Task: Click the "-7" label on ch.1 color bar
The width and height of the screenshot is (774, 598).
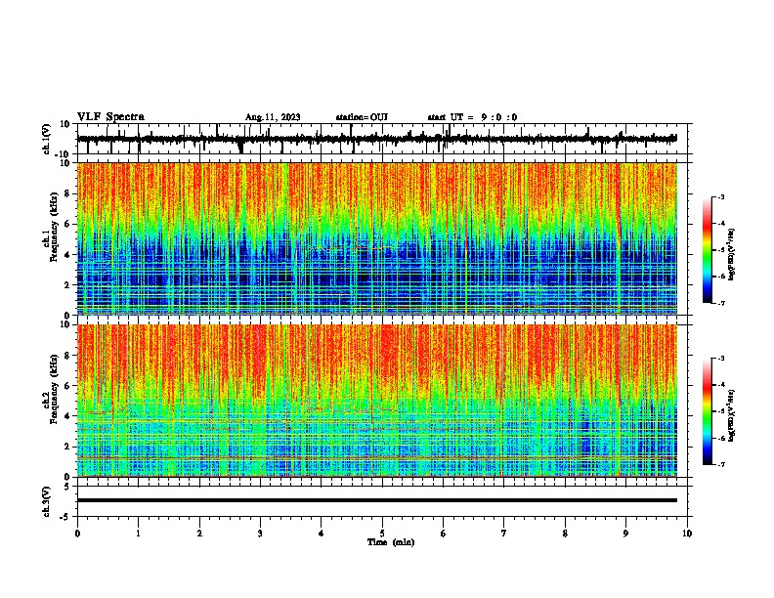Action: pos(721,303)
